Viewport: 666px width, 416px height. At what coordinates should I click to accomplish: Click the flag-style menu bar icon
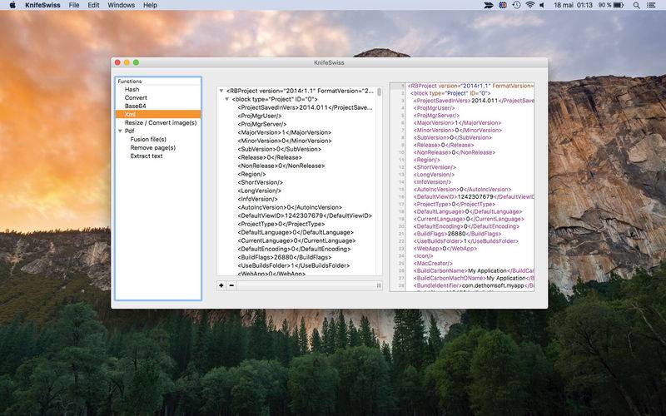click(x=489, y=5)
